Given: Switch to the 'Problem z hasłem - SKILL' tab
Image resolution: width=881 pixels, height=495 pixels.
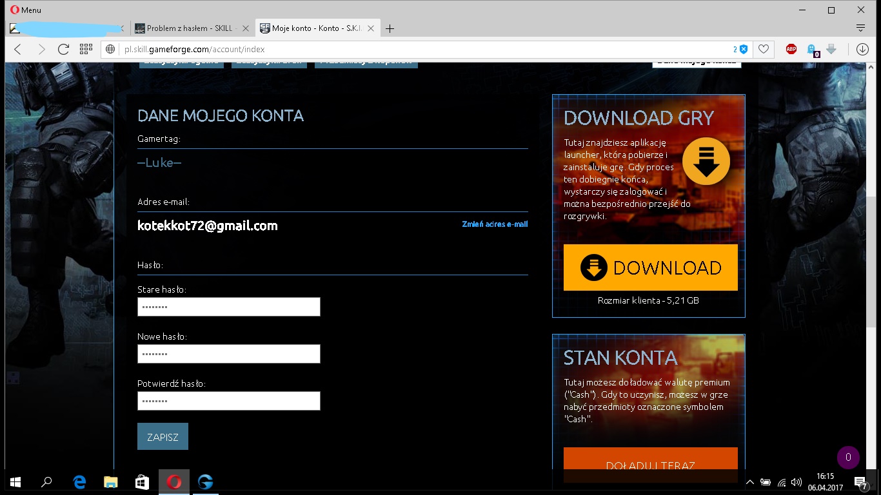Looking at the screenshot, I should [192, 28].
